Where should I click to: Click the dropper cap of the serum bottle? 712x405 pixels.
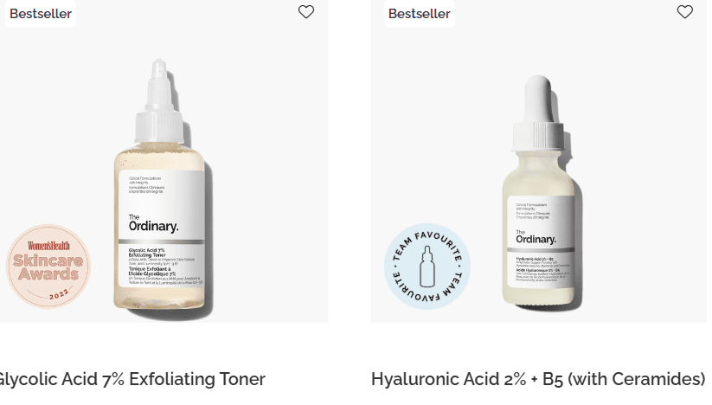pos(539,113)
